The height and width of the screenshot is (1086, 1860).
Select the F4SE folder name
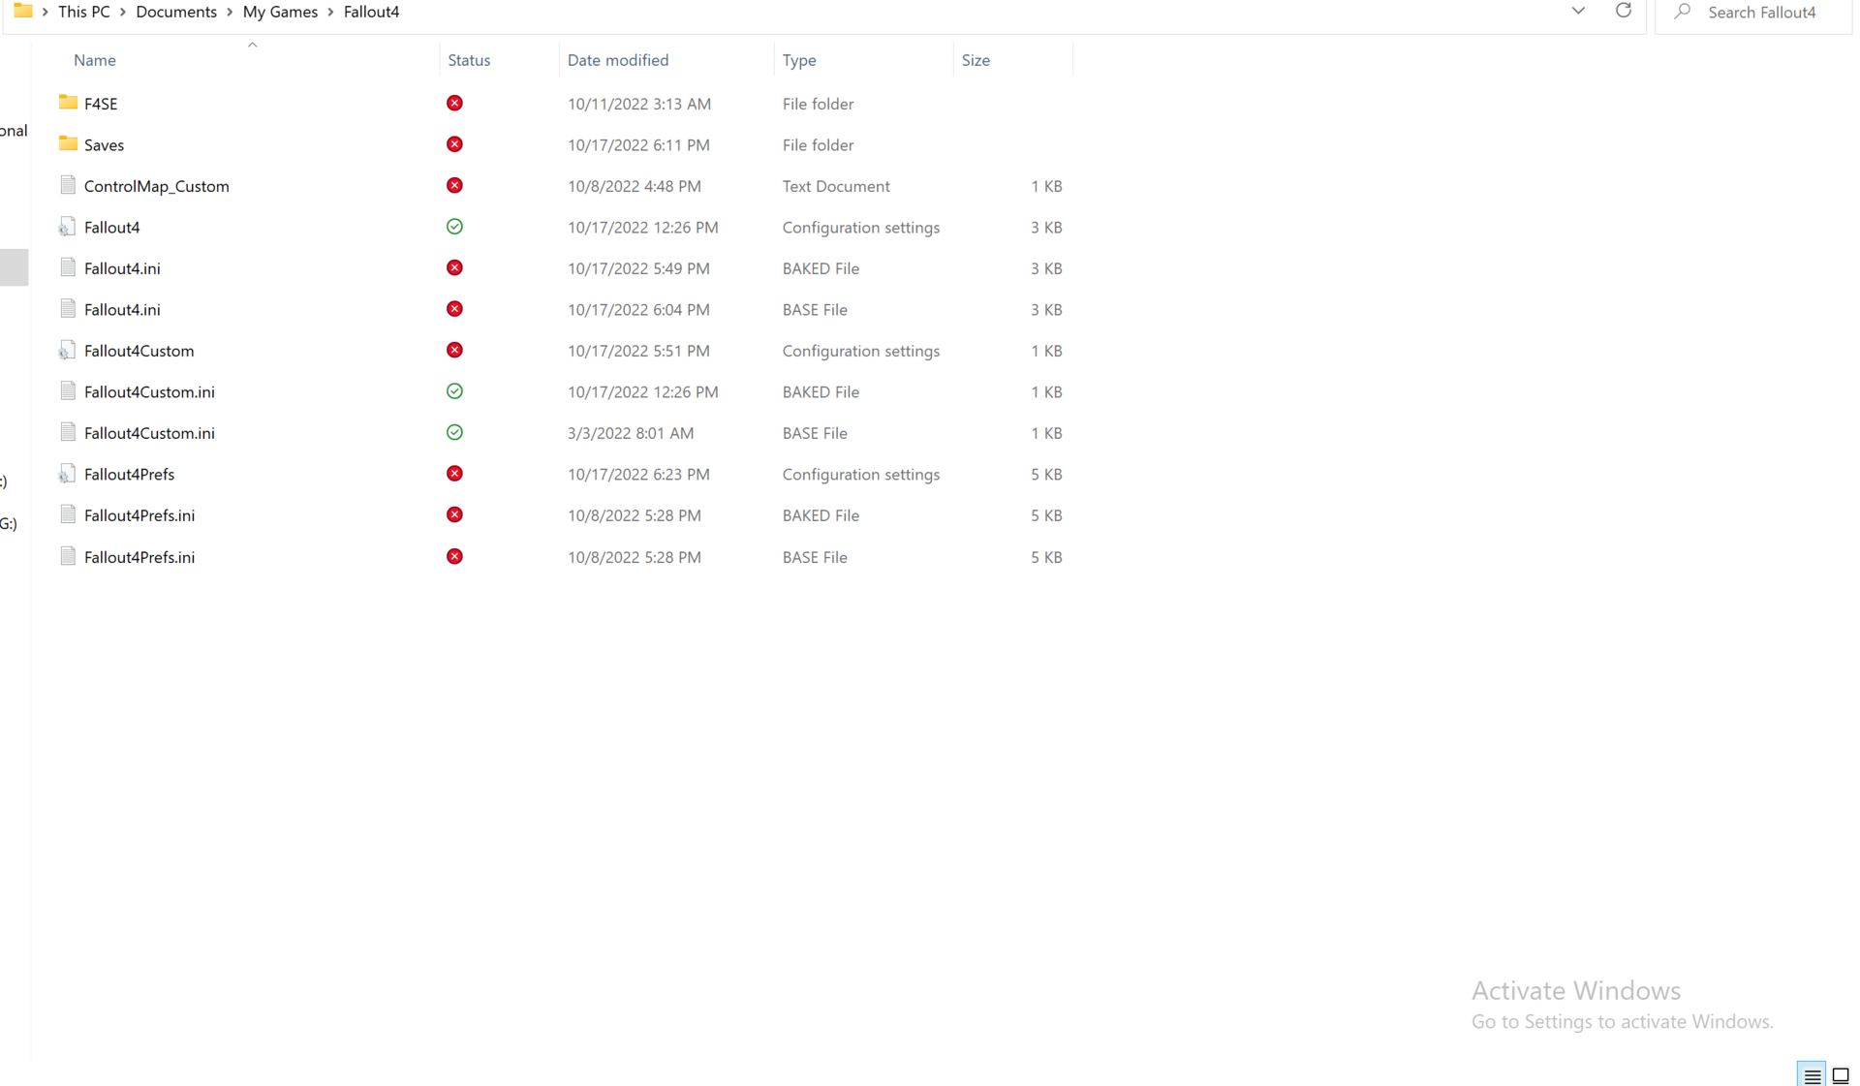coord(101,104)
